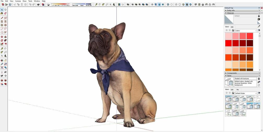Click the Print icon in top toolbar

38,4
